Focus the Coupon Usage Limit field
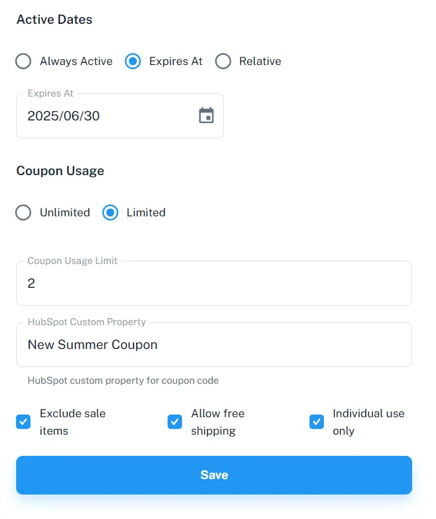The height and width of the screenshot is (519, 436). pyautogui.click(x=213, y=283)
